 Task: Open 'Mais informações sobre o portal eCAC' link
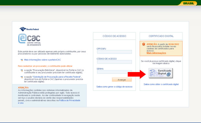pyautogui.click(x=42, y=60)
